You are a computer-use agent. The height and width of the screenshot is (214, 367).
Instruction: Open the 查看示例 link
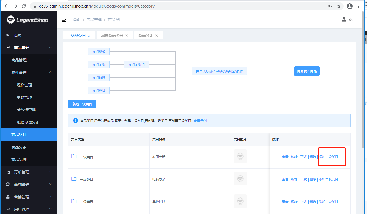point(200,121)
